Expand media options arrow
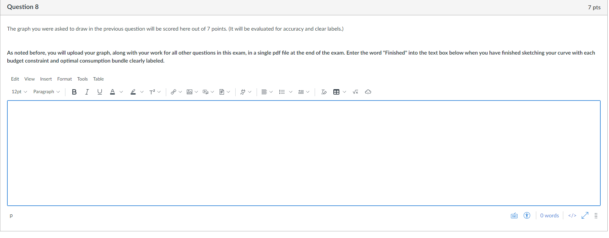The height and width of the screenshot is (238, 609). (x=212, y=92)
